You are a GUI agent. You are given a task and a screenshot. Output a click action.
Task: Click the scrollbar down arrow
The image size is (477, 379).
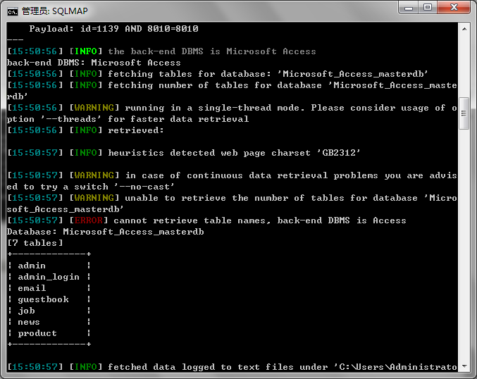(464, 366)
